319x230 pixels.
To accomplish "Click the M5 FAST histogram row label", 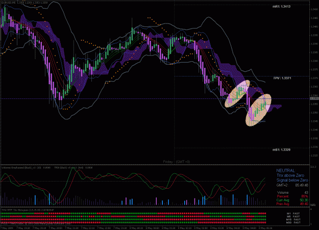I will pos(293,217).
